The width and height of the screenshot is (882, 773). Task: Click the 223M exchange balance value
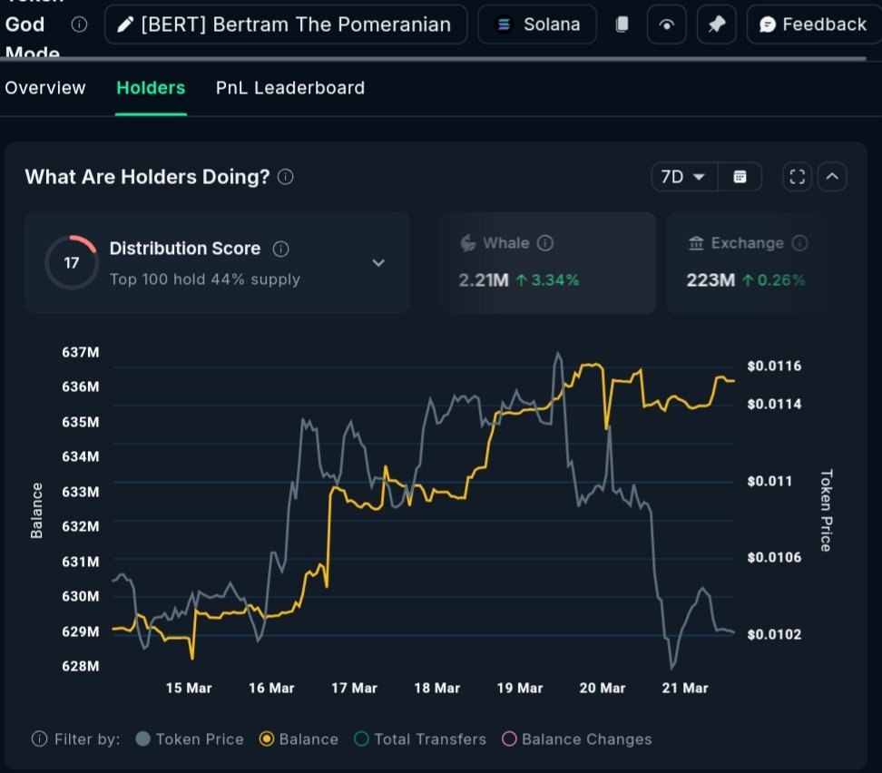(x=710, y=280)
